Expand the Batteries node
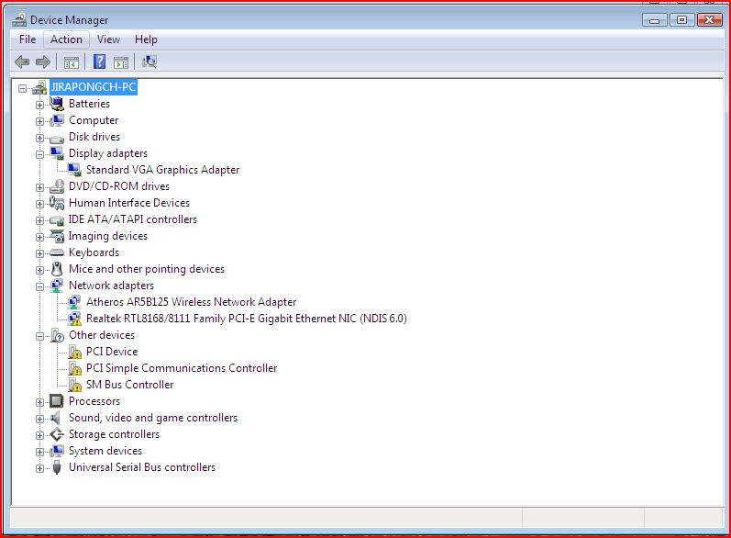The width and height of the screenshot is (731, 538). [x=39, y=105]
